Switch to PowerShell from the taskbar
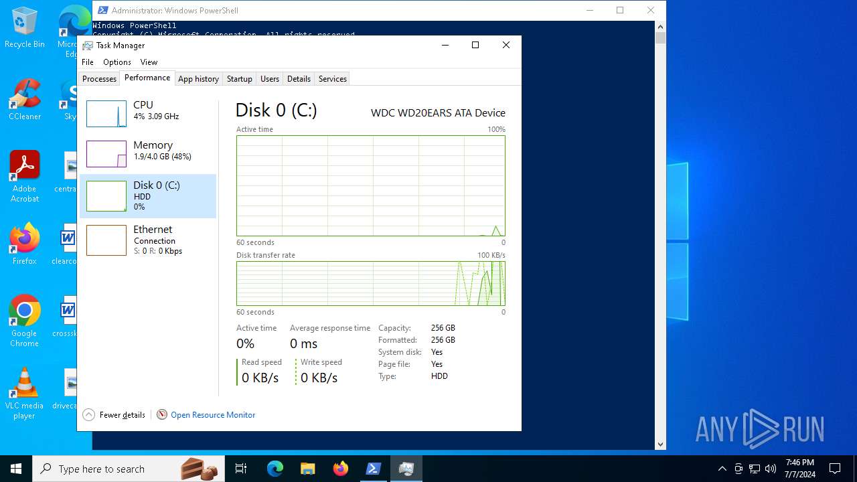This screenshot has height=482, width=857. point(373,469)
